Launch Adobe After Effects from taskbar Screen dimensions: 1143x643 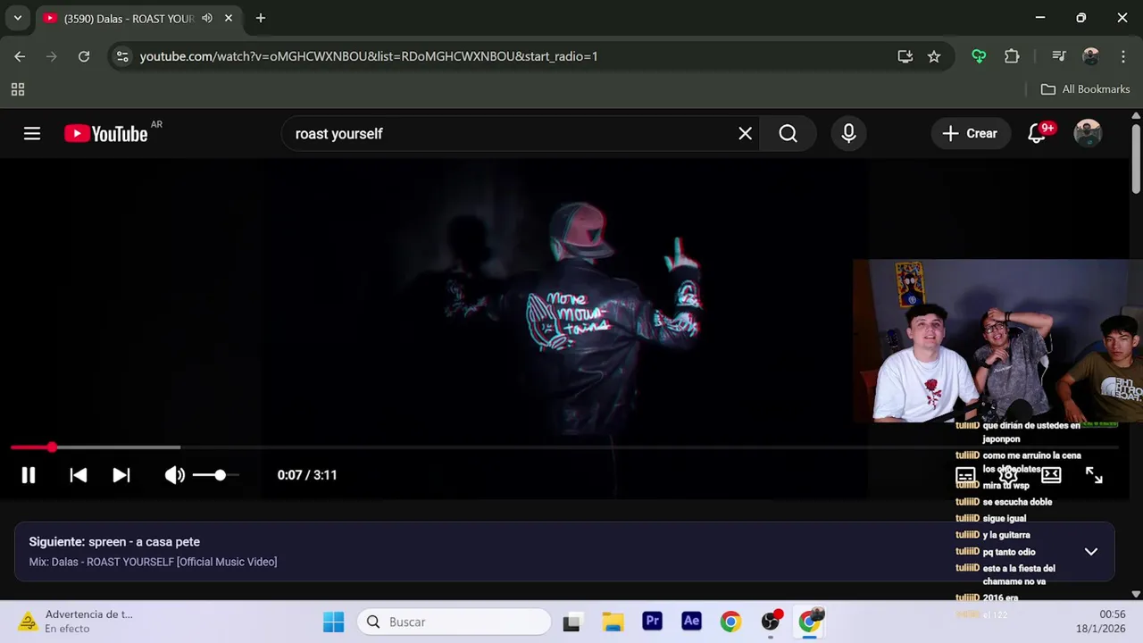(691, 622)
